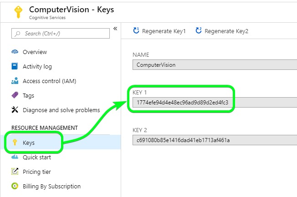Click the KEY 2 value field

[x=214, y=140]
